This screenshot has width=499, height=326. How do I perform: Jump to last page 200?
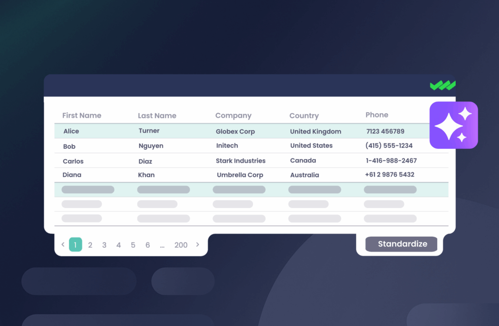coord(181,244)
